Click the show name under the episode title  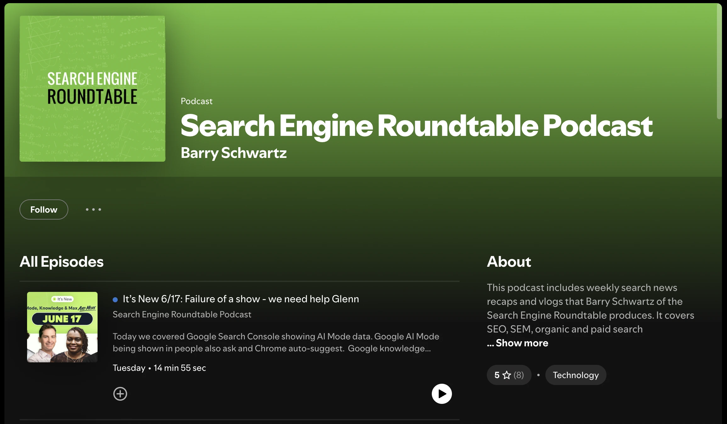click(182, 315)
